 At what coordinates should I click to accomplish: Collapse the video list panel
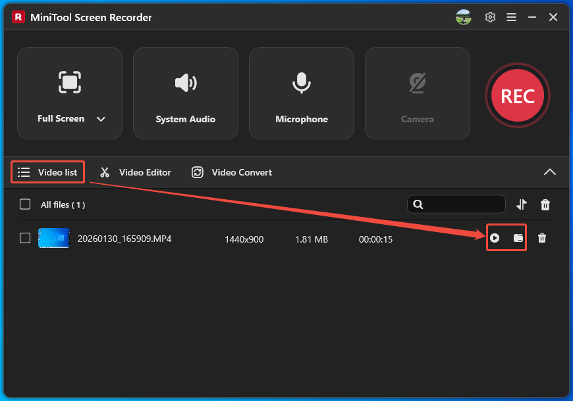550,172
